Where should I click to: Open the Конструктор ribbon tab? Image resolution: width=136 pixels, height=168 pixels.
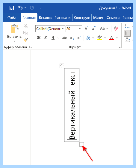tap(82, 18)
